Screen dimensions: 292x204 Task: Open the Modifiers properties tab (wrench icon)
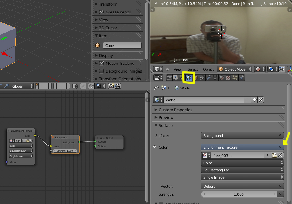(x=209, y=78)
